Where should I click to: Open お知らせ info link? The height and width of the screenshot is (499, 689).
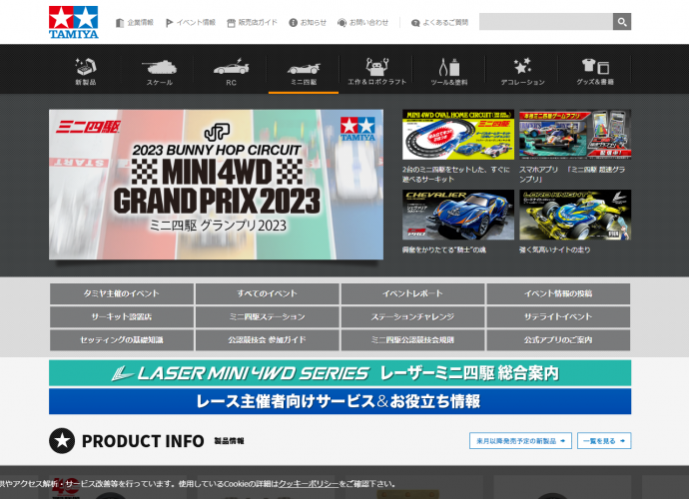pos(308,22)
